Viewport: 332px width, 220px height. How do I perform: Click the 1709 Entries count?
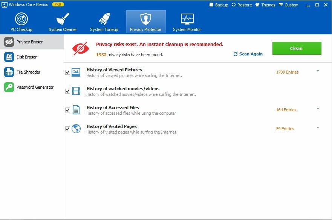287,72
